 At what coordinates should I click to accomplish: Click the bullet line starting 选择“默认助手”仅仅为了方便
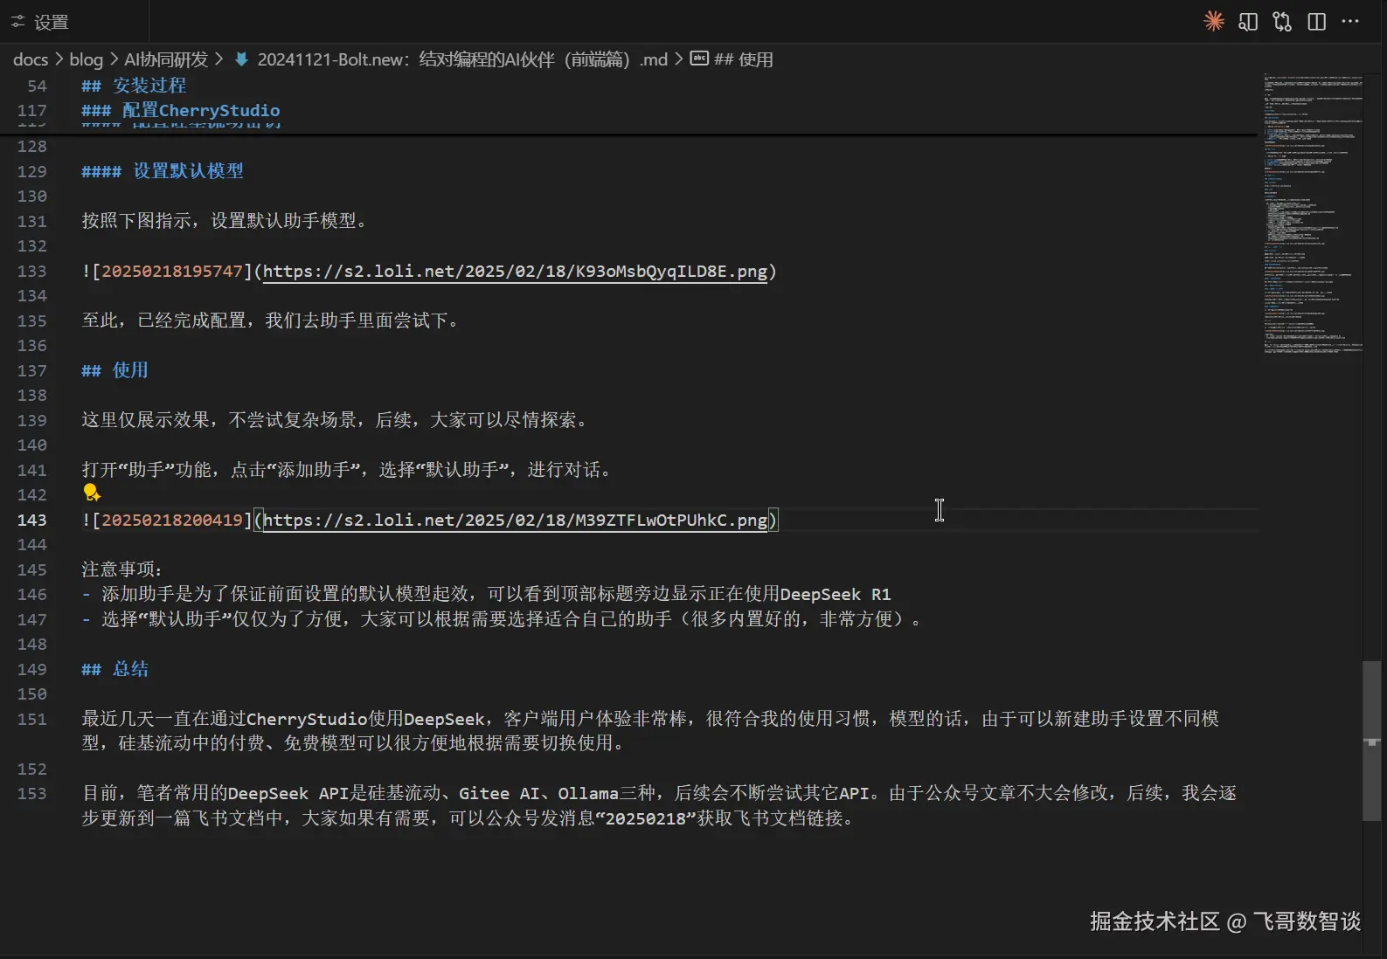coord(502,619)
